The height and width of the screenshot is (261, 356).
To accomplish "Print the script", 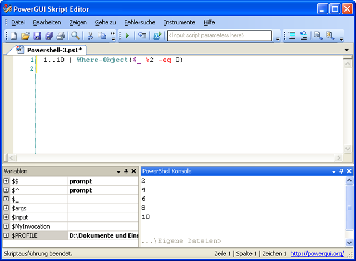I will point(61,36).
